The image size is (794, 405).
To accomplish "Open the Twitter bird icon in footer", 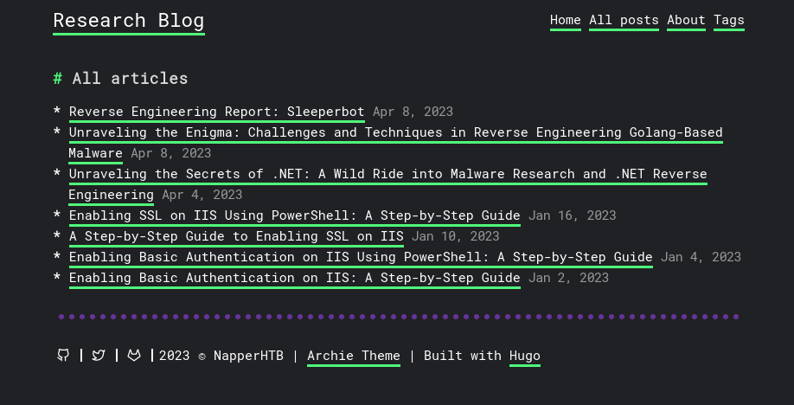I will (99, 356).
